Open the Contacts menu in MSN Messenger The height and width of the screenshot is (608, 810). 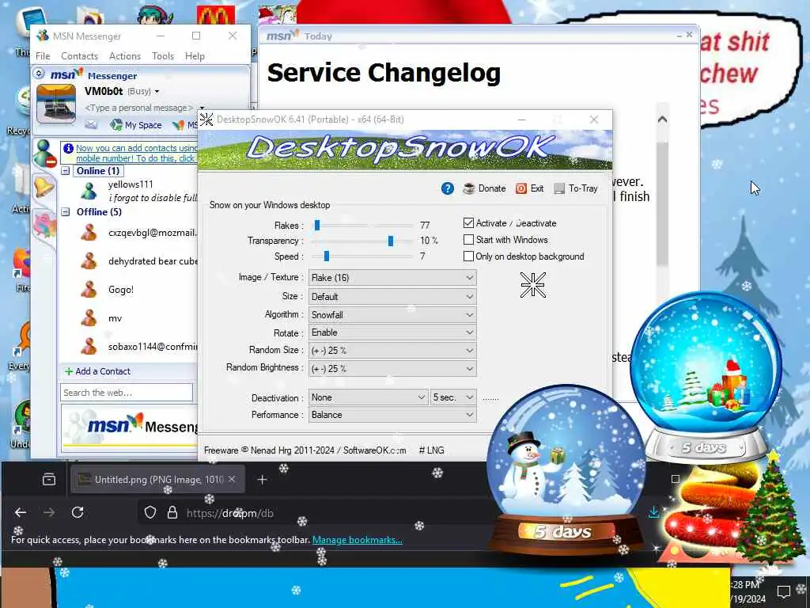tap(80, 56)
